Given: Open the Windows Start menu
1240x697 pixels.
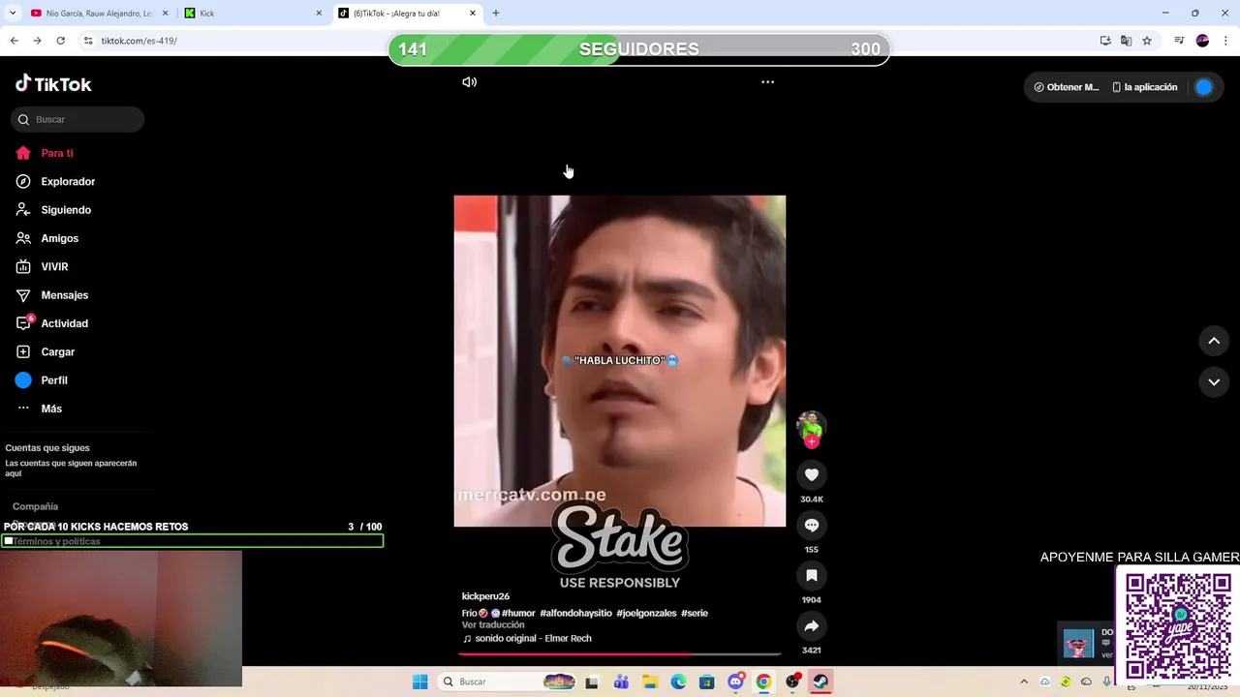Looking at the screenshot, I should click(419, 682).
